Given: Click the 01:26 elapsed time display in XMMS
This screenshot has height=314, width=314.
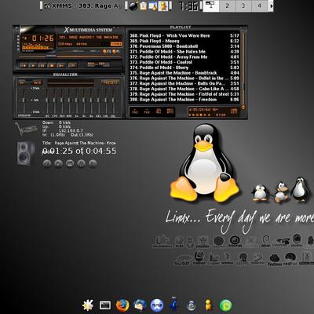Looking at the screenshot, I should (x=43, y=38).
